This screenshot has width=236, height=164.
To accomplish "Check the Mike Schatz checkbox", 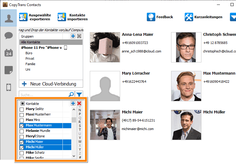I will (x=22, y=153).
